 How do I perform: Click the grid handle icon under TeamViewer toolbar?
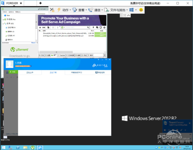click(121, 15)
